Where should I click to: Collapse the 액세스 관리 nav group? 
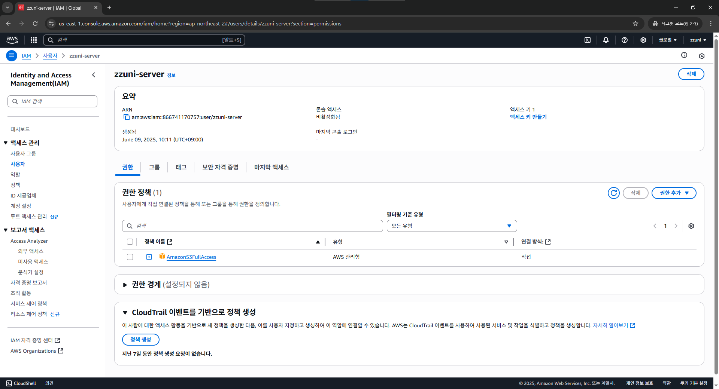[6, 143]
